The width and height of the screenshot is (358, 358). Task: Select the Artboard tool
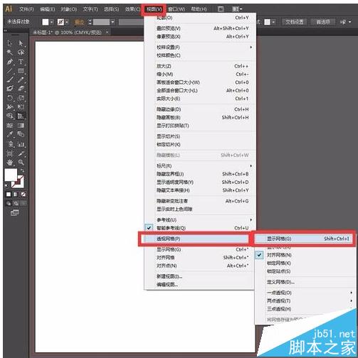point(9,153)
